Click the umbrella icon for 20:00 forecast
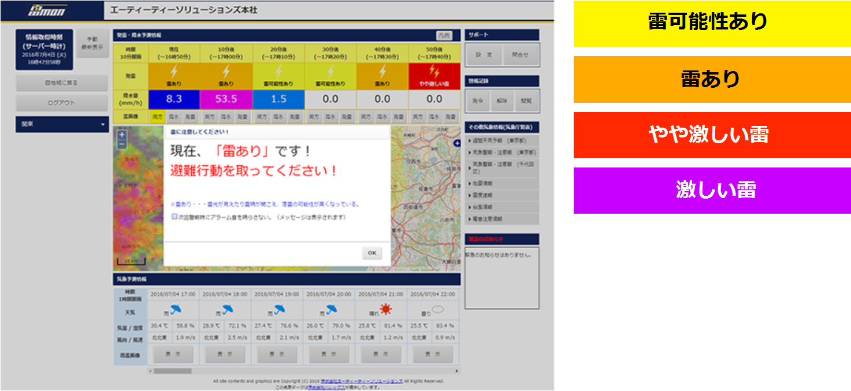 tap(332, 311)
